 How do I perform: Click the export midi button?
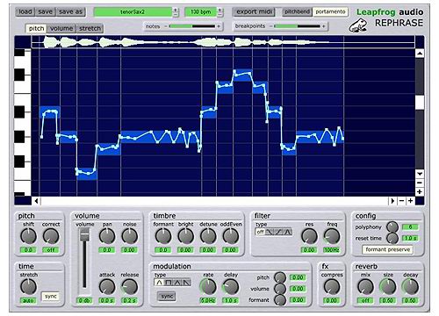tap(254, 11)
